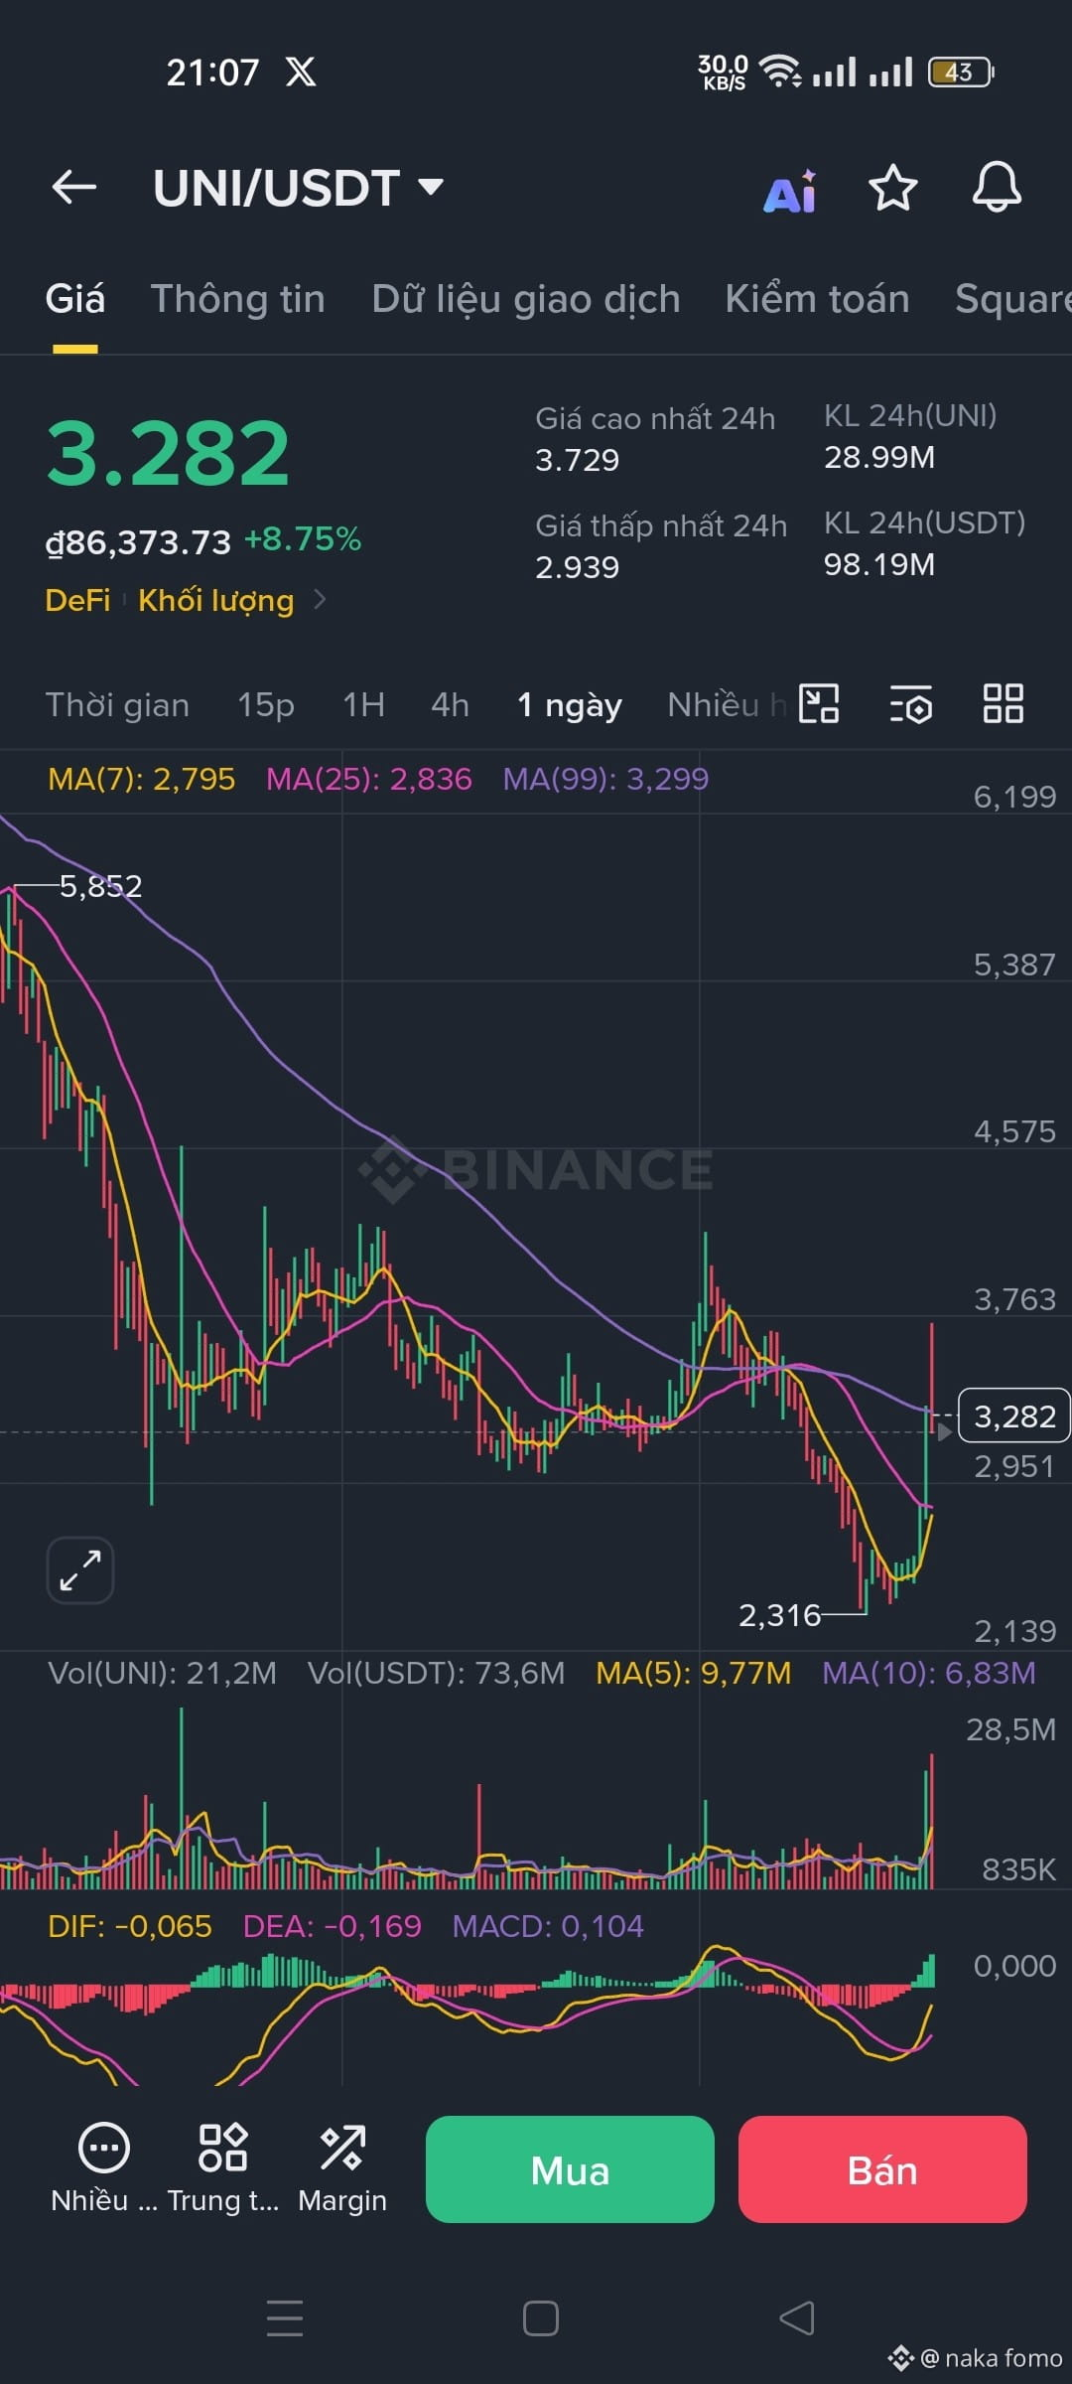Tap the large price 3.282

click(168, 454)
